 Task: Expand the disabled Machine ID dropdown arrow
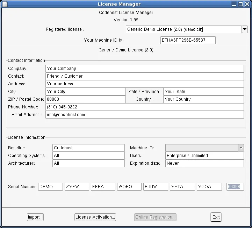pyautogui.click(x=241, y=148)
